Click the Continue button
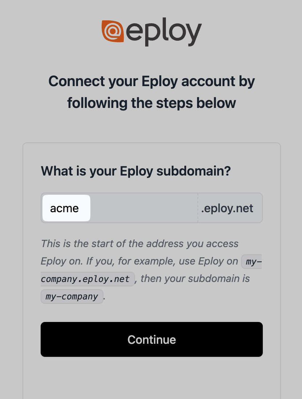 click(151, 339)
